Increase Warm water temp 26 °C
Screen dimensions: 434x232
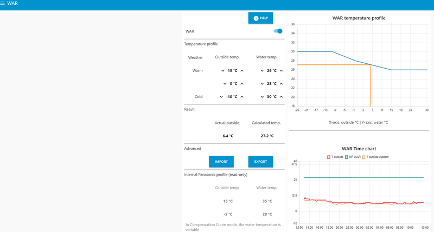coord(281,71)
